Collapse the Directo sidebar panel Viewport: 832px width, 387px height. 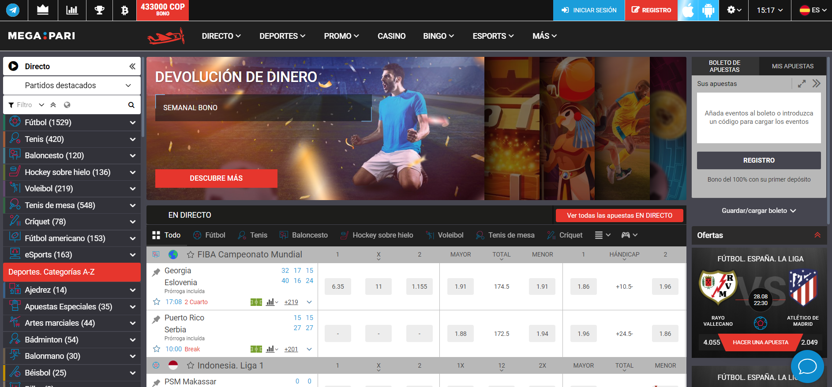pyautogui.click(x=132, y=67)
